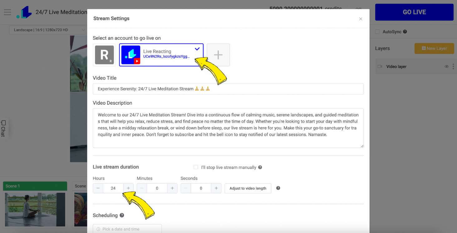Click the Video layer camera icon
The image size is (457, 233).
(380, 67)
